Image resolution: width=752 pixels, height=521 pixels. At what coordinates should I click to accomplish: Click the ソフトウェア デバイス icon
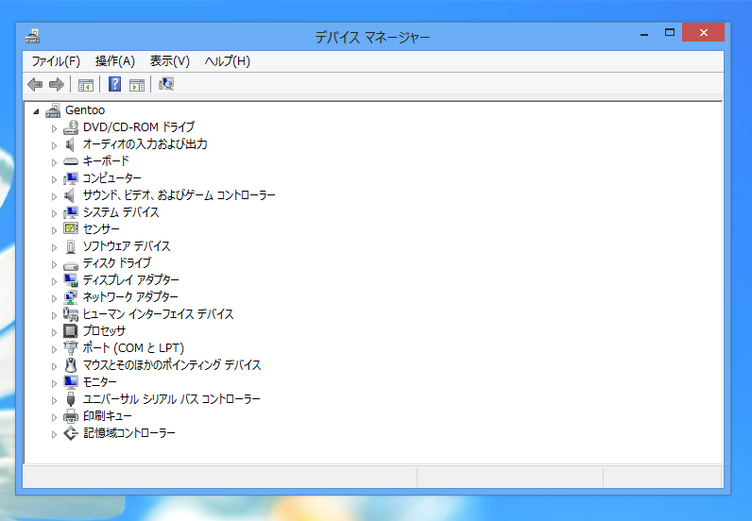coord(71,246)
